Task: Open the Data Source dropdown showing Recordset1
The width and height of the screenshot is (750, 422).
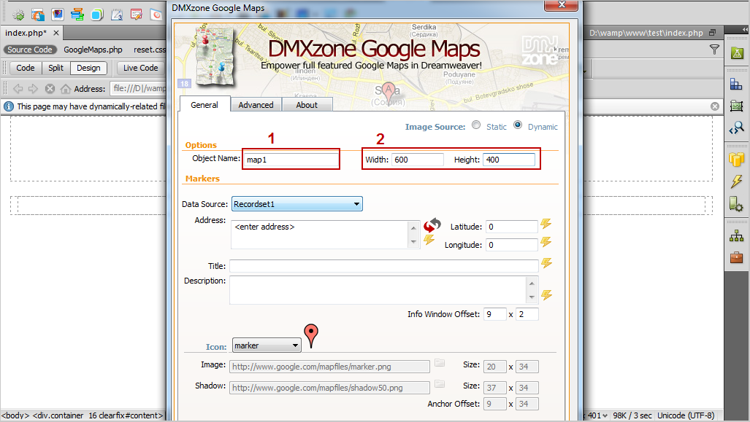Action: tap(297, 204)
